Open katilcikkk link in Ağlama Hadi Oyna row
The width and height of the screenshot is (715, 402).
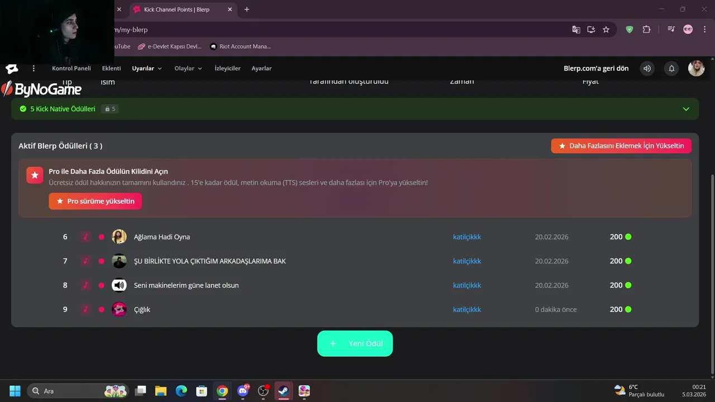tap(467, 237)
